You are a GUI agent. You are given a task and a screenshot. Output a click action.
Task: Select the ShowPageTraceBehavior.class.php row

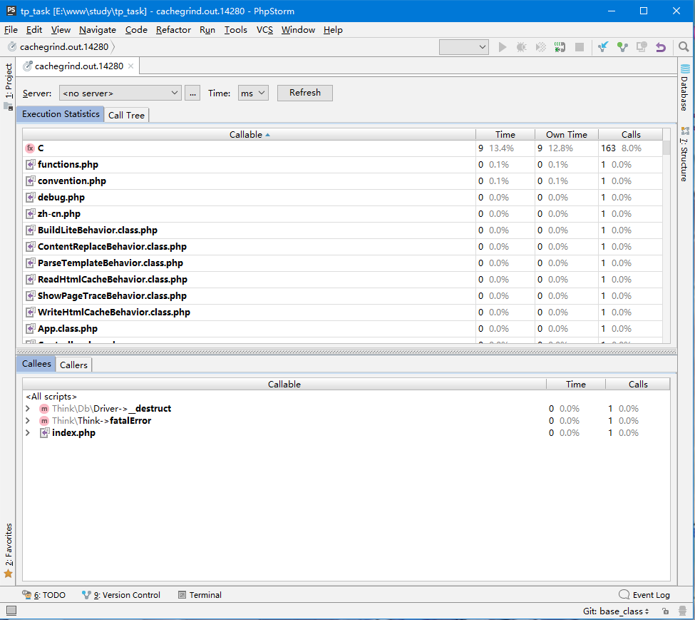[342, 296]
